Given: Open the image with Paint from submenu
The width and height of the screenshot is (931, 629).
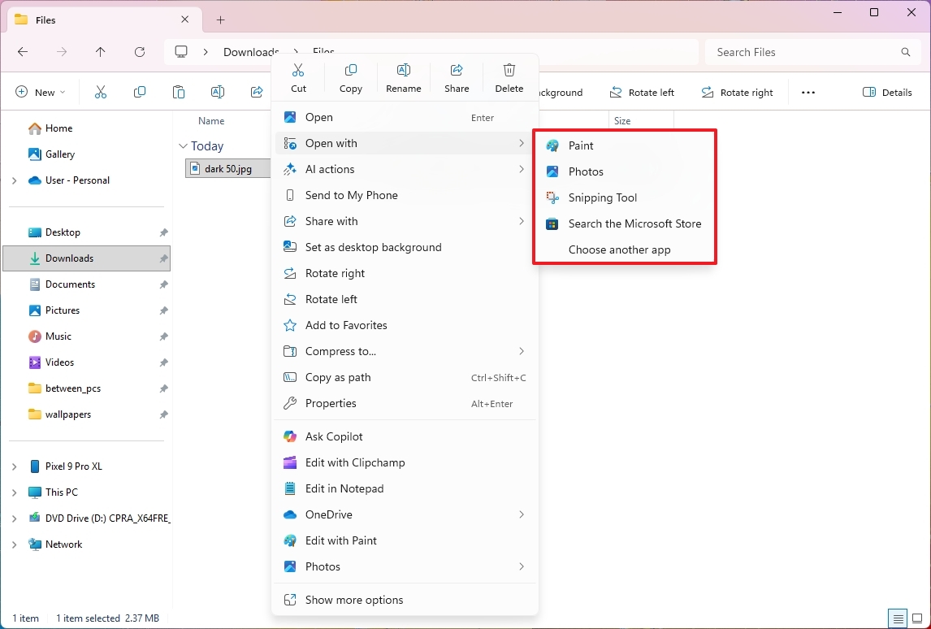Looking at the screenshot, I should pyautogui.click(x=581, y=145).
